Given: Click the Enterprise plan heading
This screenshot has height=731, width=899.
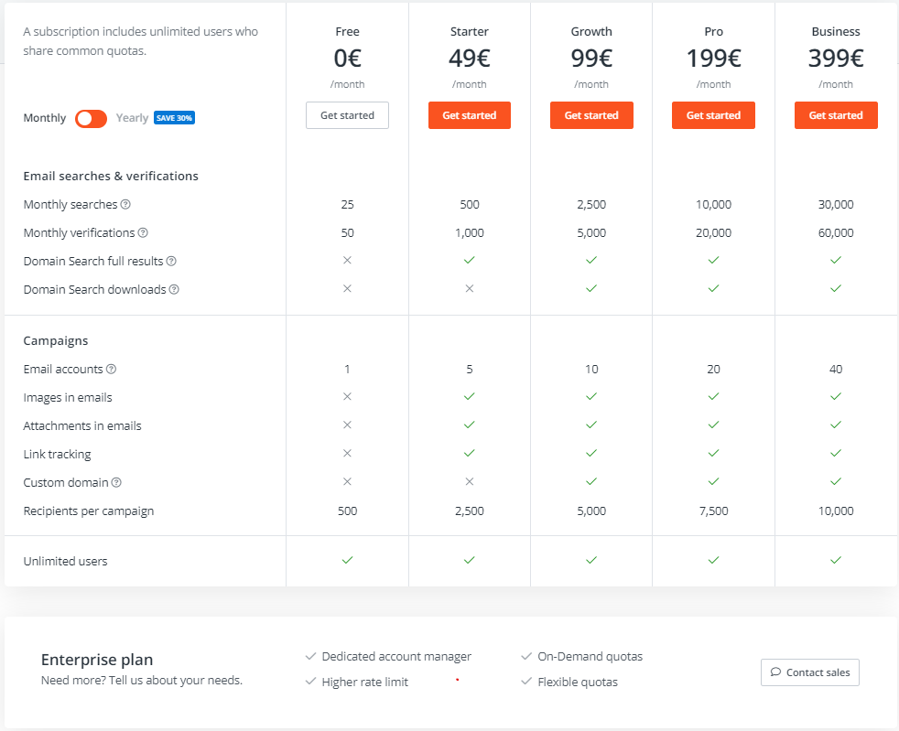Looking at the screenshot, I should [x=97, y=660].
